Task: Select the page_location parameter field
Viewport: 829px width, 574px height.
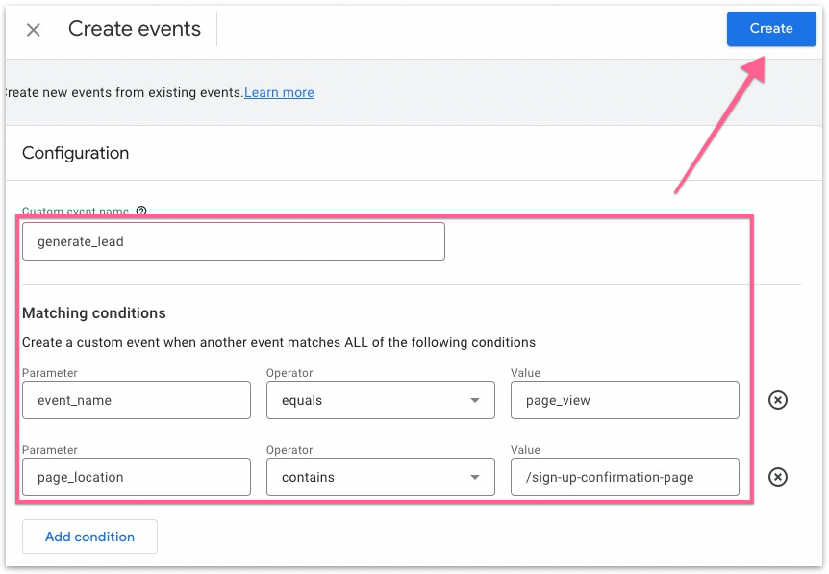Action: (136, 477)
